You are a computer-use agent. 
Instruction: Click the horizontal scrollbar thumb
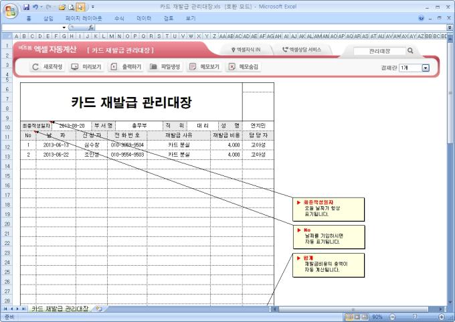353,309
